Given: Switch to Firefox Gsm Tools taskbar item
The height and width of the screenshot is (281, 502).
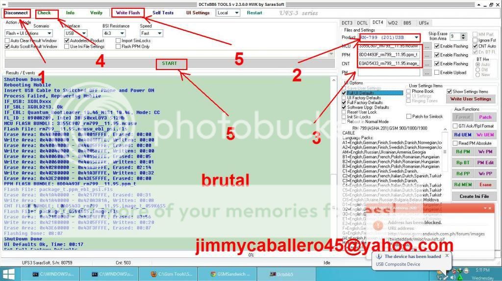Looking at the screenshot, I should (168, 274).
